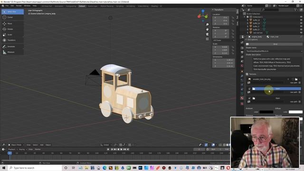Click the black Ambient color swatch
Screen dimensions: 304x171
(x=266, y=112)
